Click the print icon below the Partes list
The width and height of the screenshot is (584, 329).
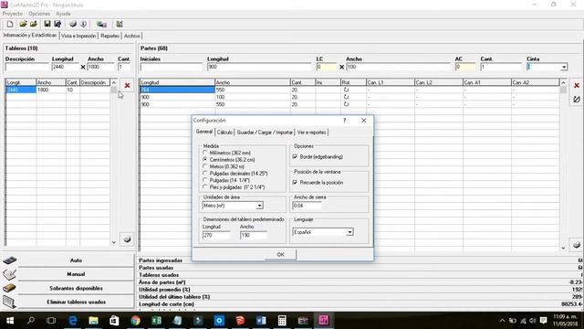pyautogui.click(x=577, y=245)
